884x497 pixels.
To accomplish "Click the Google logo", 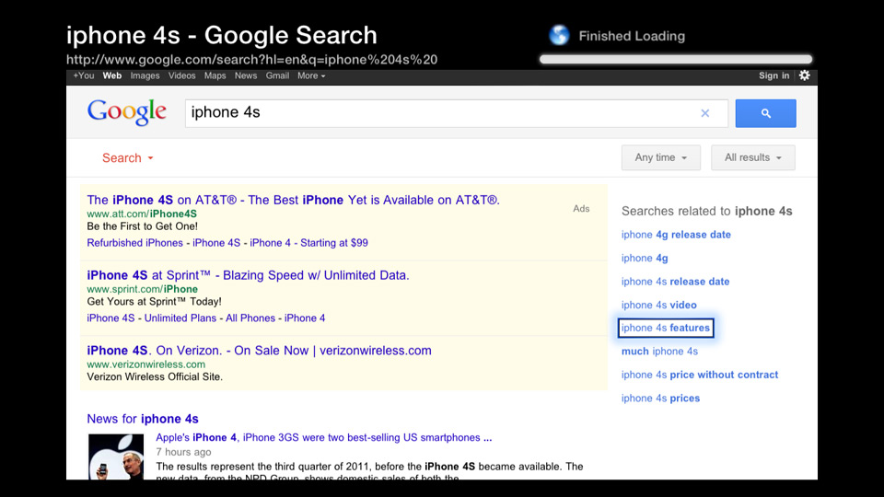I will point(127,112).
